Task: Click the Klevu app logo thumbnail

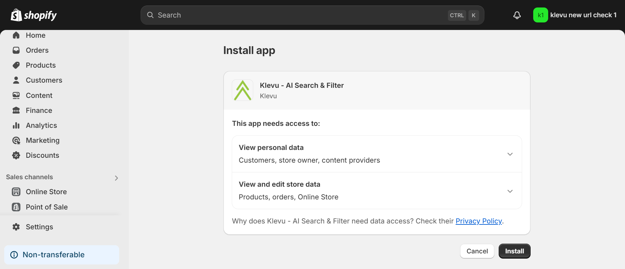Action: 243,90
